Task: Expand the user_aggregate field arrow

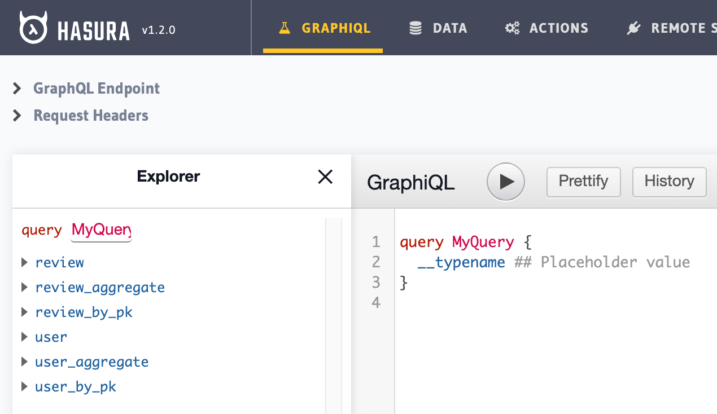Action: tap(24, 362)
